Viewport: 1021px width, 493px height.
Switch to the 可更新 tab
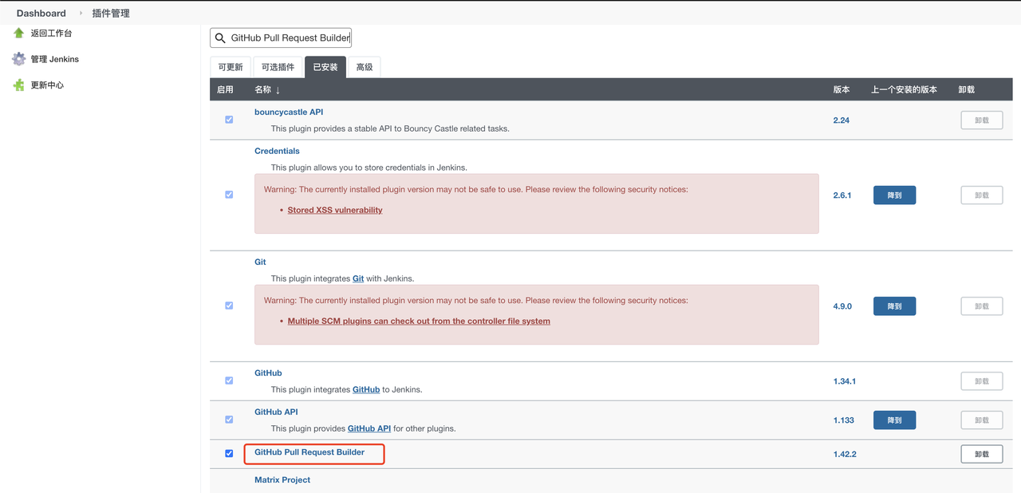coord(231,67)
